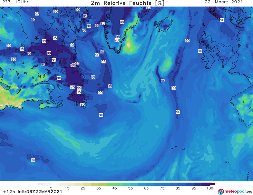Viewport: 253px width, 195px height.
Task: Click the '100' tick on the color scale
Action: click(x=210, y=188)
